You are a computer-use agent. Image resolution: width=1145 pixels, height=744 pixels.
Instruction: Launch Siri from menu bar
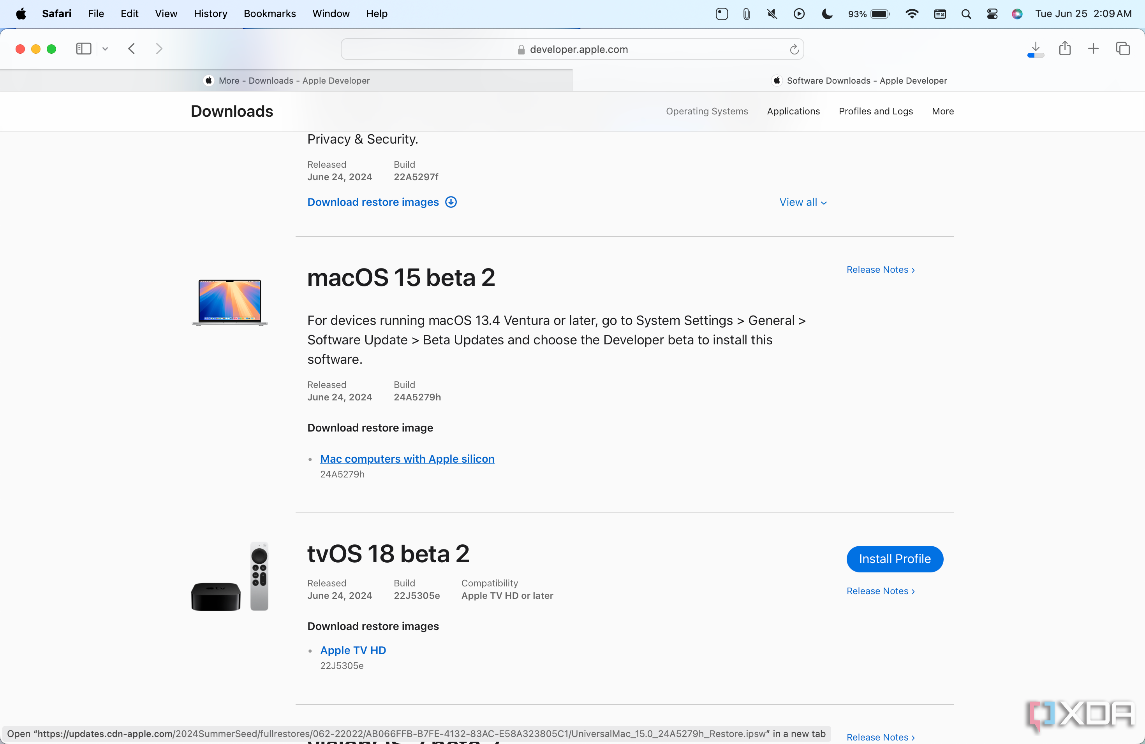[1017, 14]
